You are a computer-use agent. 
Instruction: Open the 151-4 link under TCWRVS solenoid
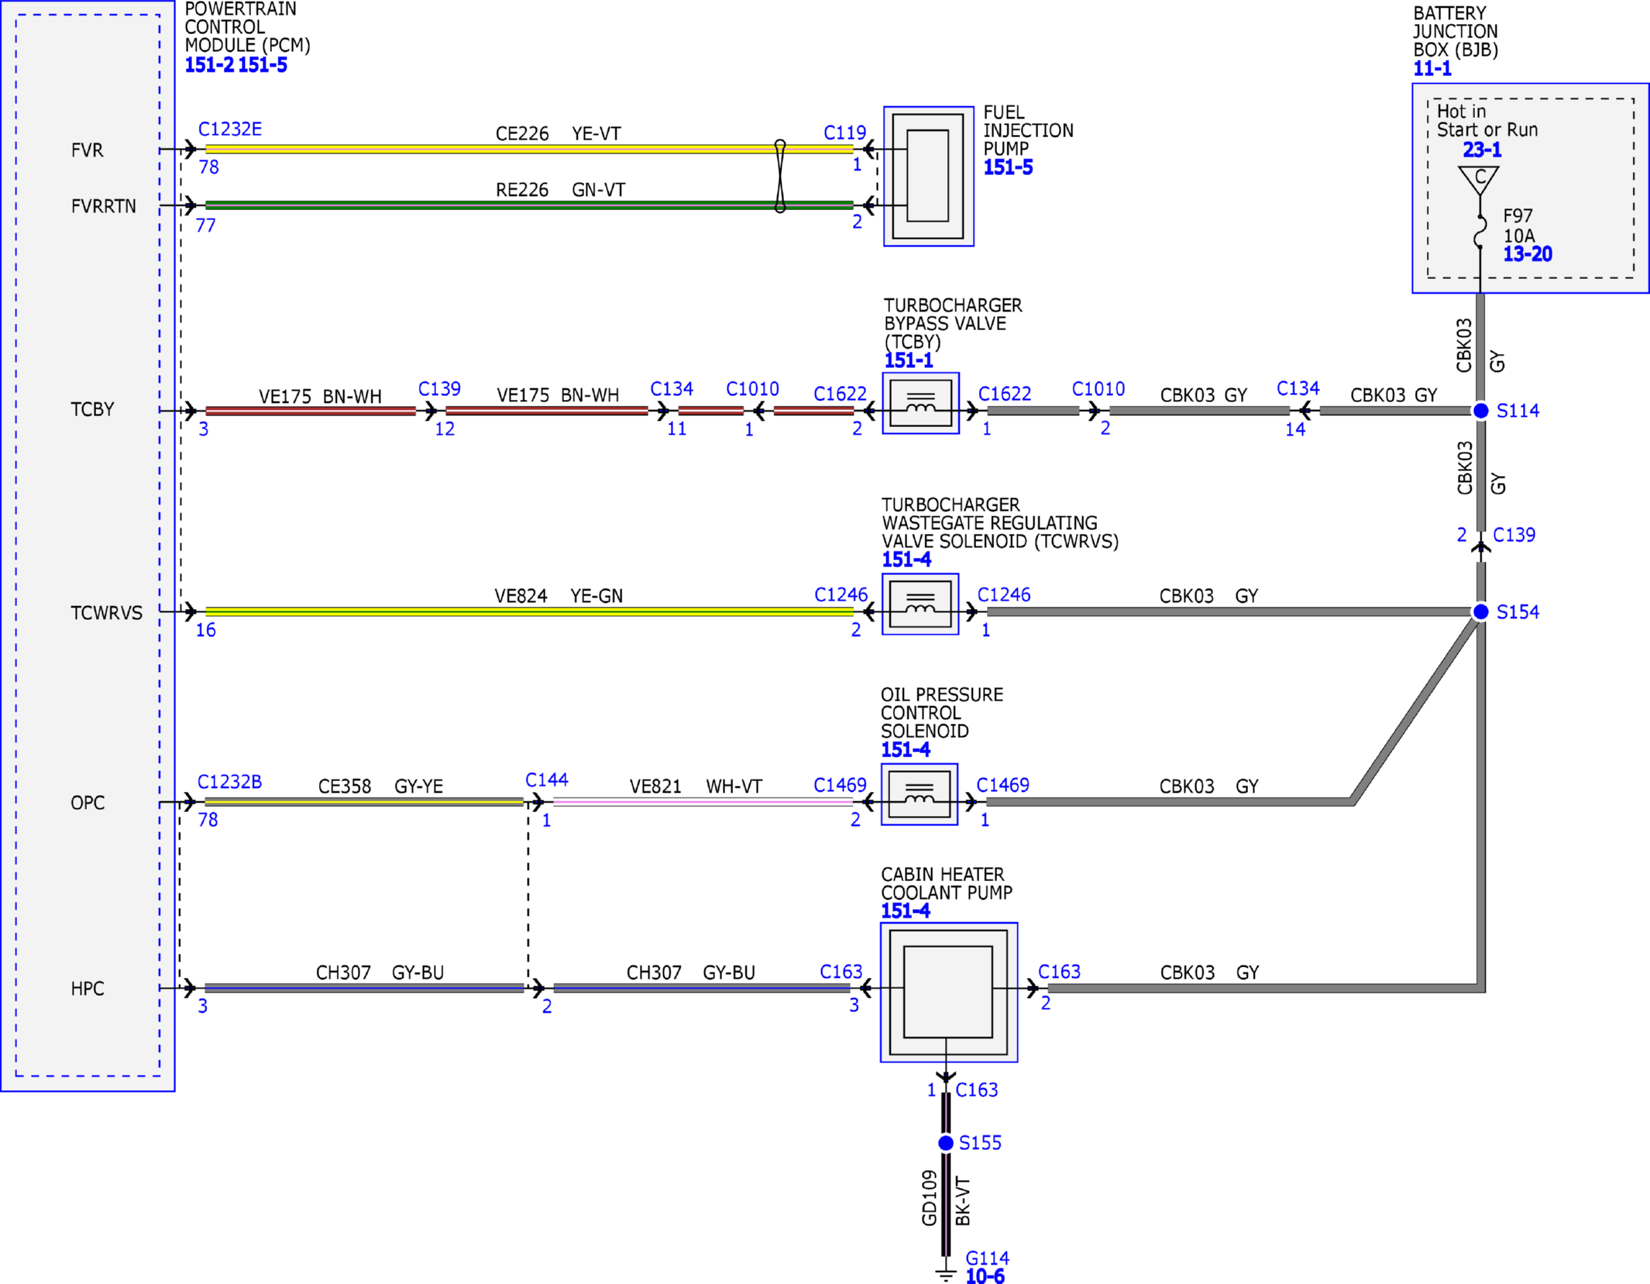coord(906,559)
